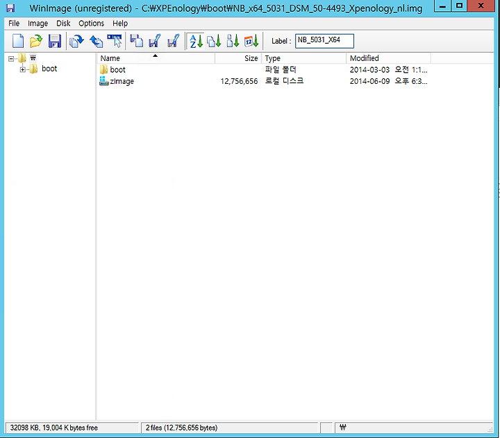Screen dimensions: 500x438
Task: Collapse the root node in tree
Action: point(11,59)
